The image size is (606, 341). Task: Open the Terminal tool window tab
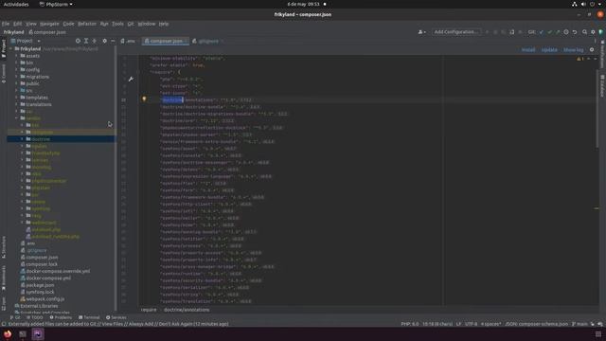(89, 317)
